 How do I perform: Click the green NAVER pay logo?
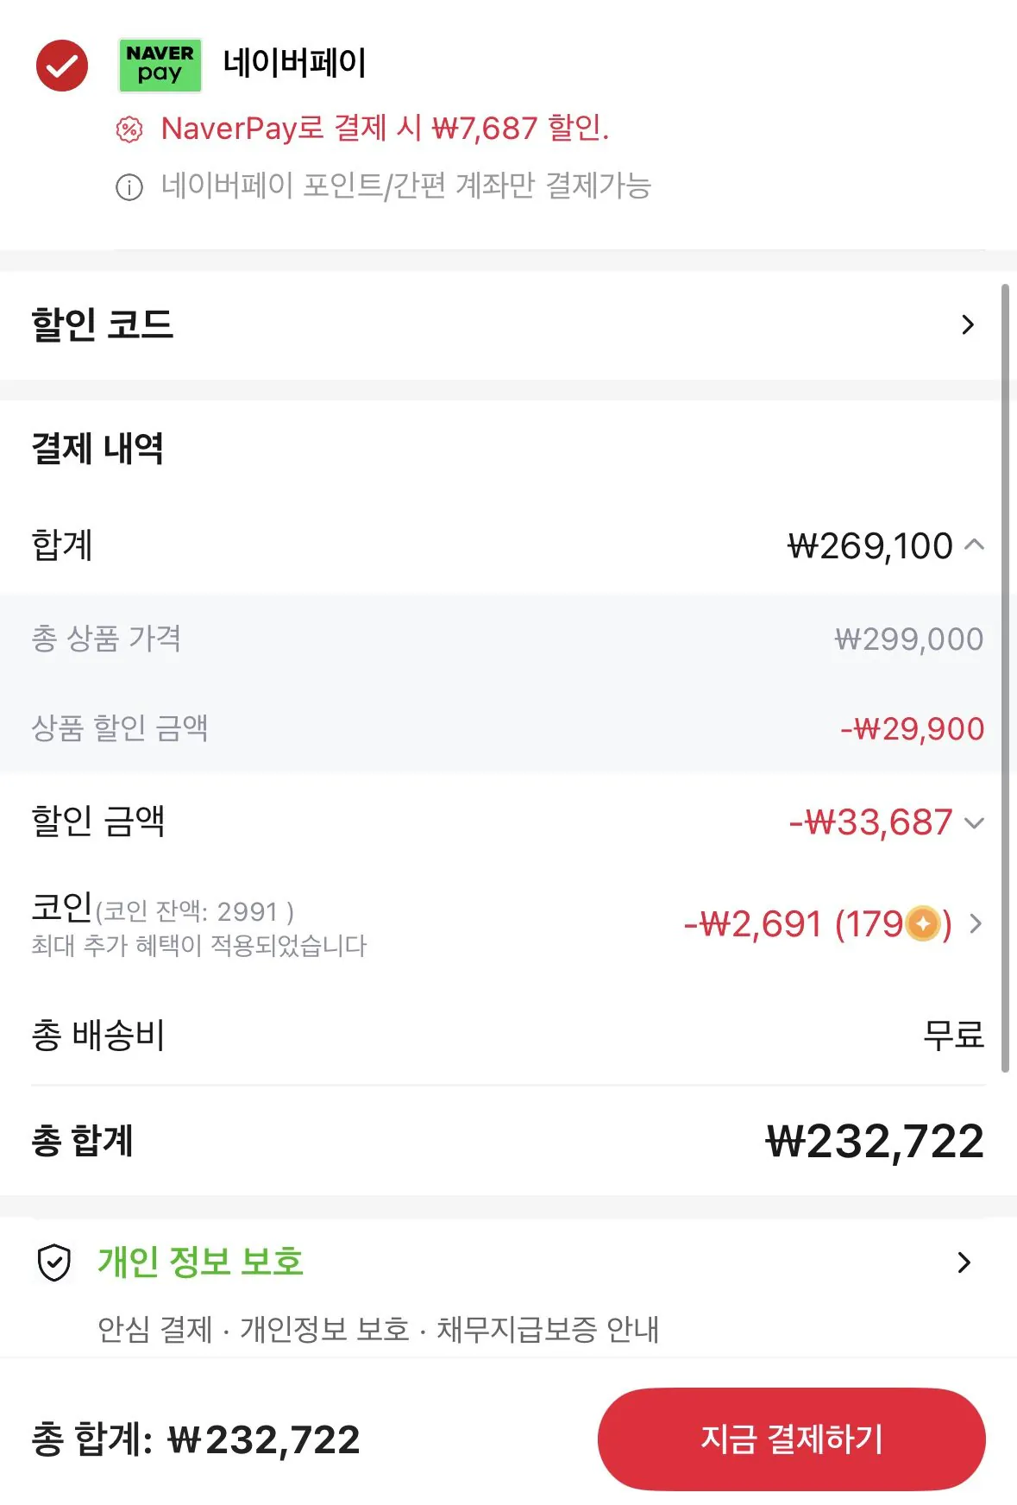(x=160, y=66)
